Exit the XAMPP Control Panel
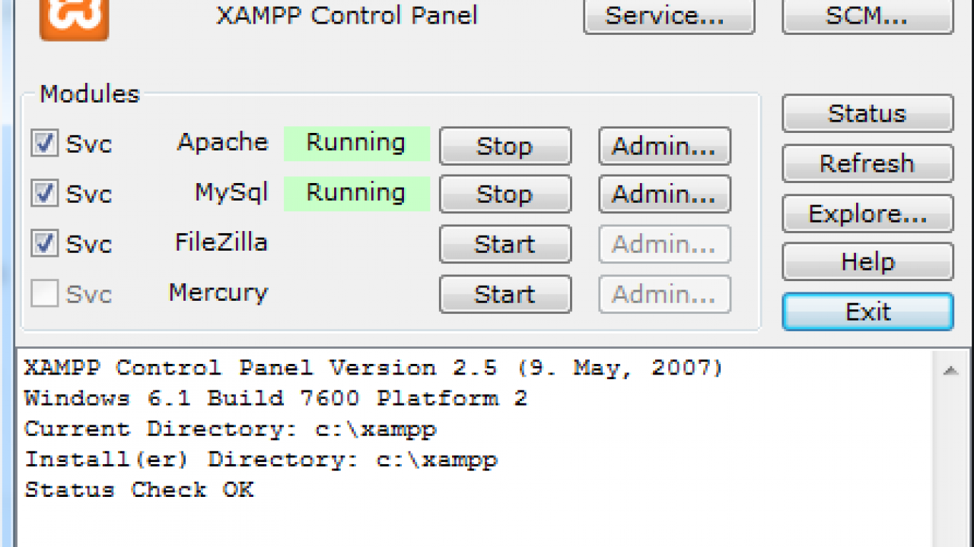This screenshot has width=974, height=547. [x=867, y=311]
